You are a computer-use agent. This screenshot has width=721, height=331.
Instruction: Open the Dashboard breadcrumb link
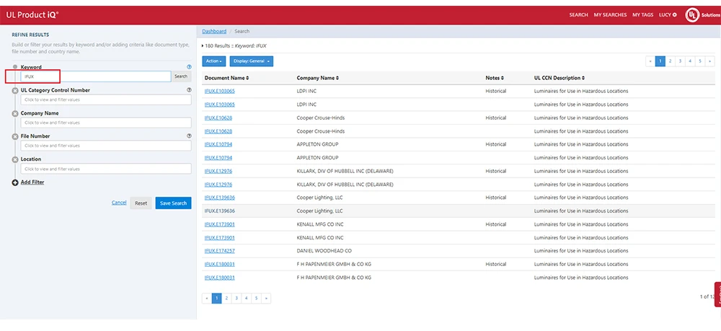click(214, 31)
